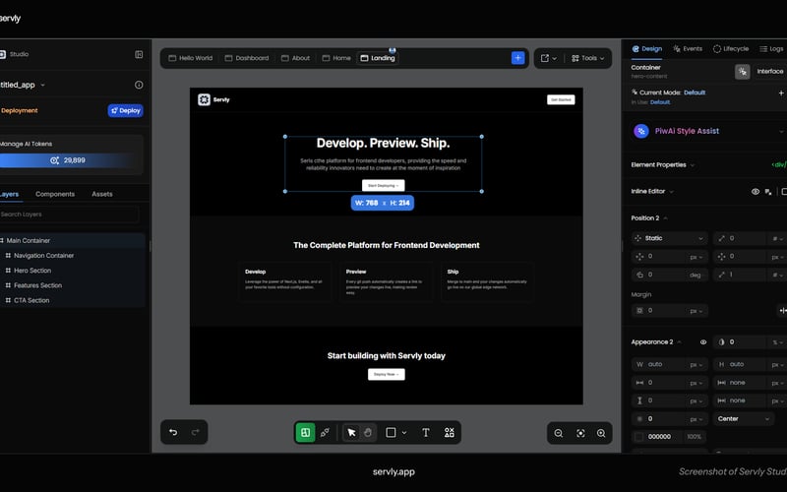This screenshot has width=787, height=492.
Task: Add a new mode with plus icon
Action: pos(781,92)
